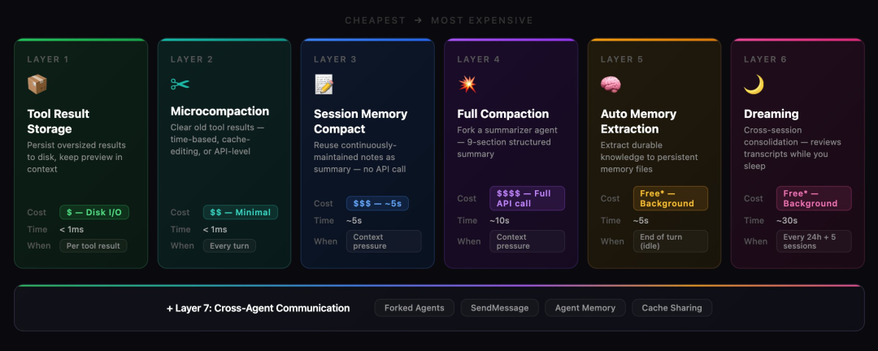
Task: Click the crescent moon icon for Dreaming
Action: pos(754,84)
